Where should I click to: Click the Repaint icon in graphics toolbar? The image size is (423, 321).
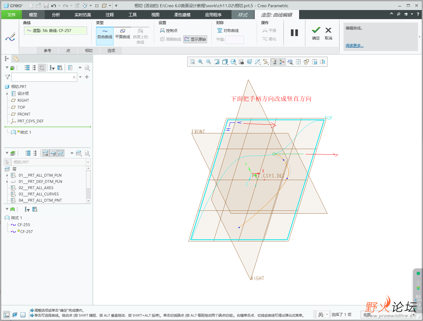point(217,62)
